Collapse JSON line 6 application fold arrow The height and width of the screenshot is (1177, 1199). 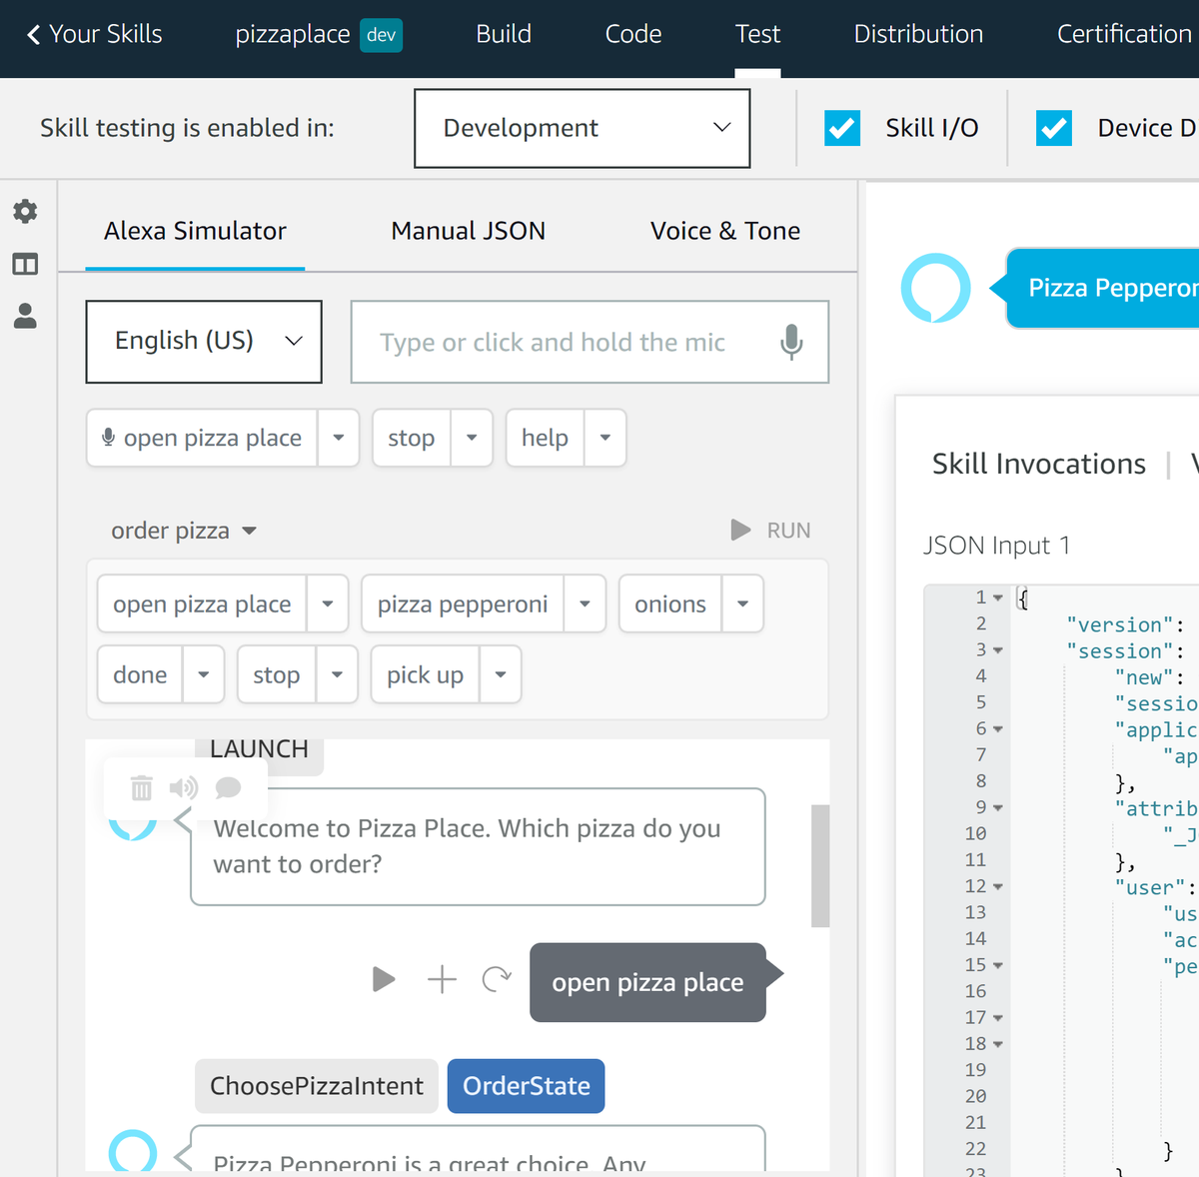997,729
